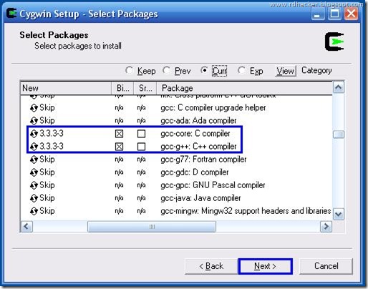This screenshot has width=368, height=289.
Task: Minimize the Cygwin Setup window
Action: (x=318, y=14)
